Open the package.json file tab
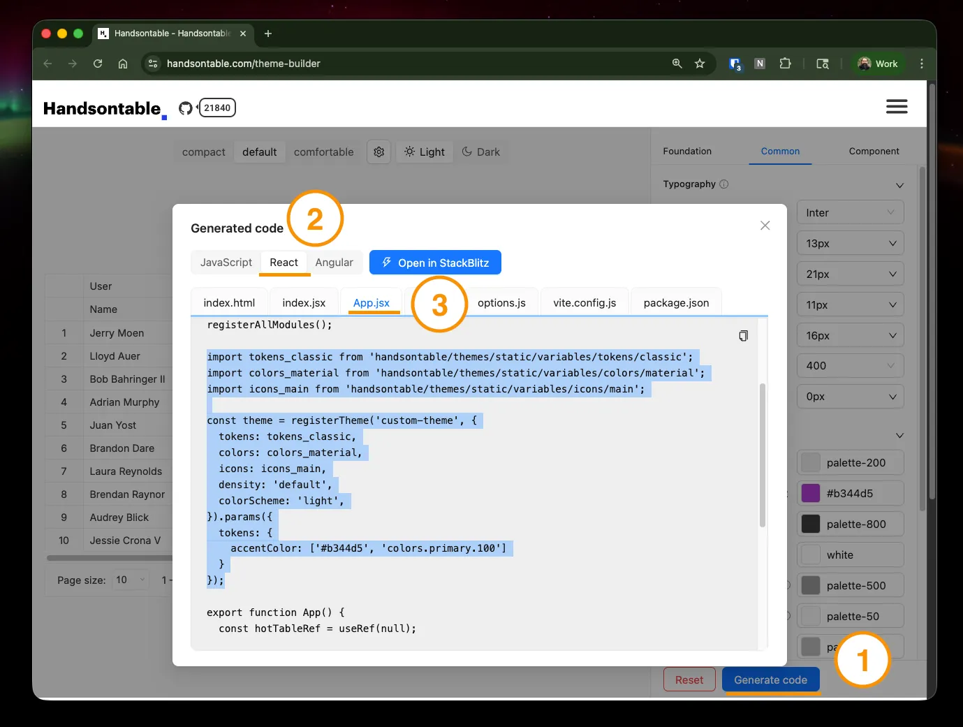The width and height of the screenshot is (963, 727). [675, 302]
